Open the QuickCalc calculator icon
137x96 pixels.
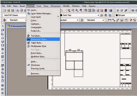click(106, 11)
